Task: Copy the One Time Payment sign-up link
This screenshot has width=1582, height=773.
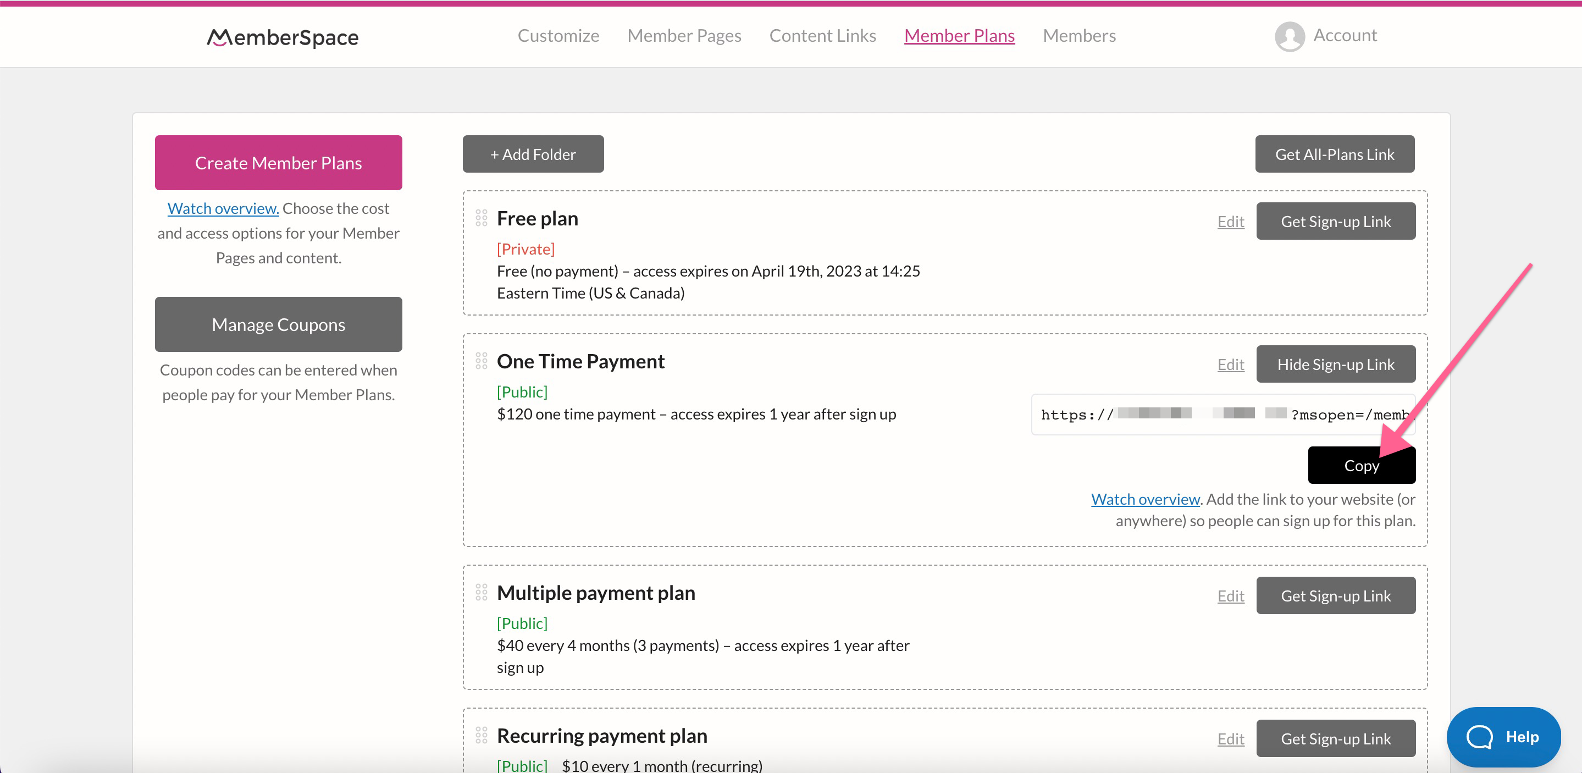Action: [x=1362, y=465]
